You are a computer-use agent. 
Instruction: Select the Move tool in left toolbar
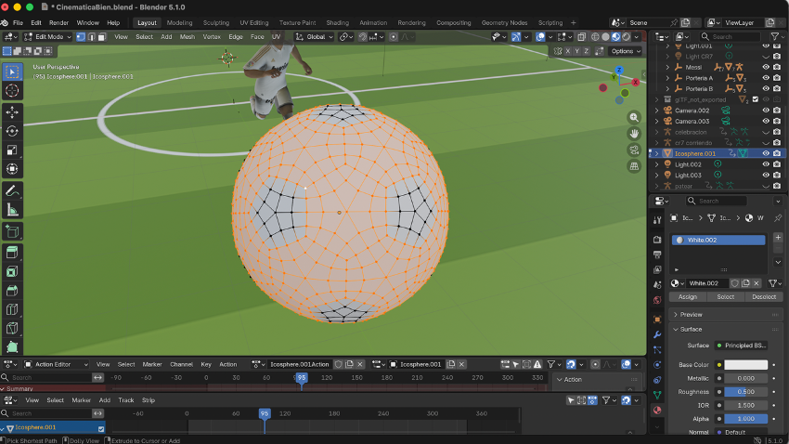12,111
